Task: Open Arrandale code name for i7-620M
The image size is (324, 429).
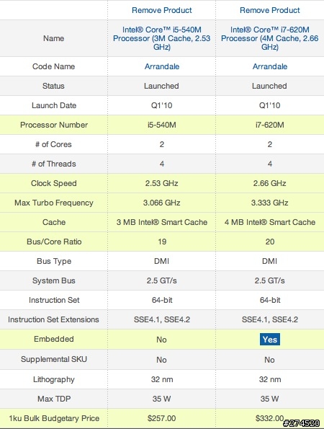Action: pos(269,66)
